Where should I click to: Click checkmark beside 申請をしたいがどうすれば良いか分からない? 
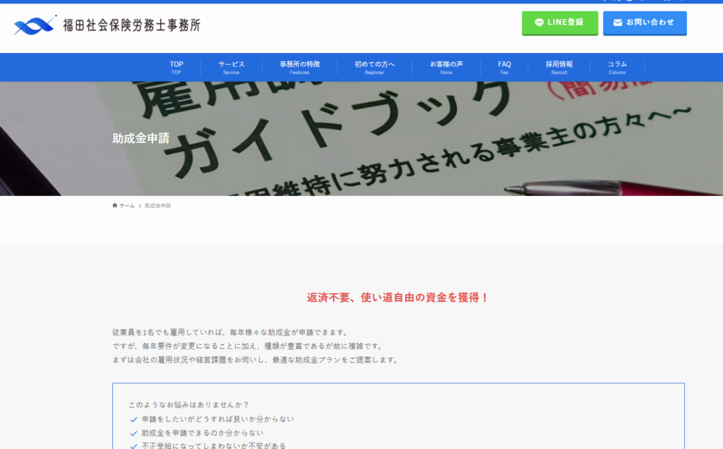pos(133,419)
